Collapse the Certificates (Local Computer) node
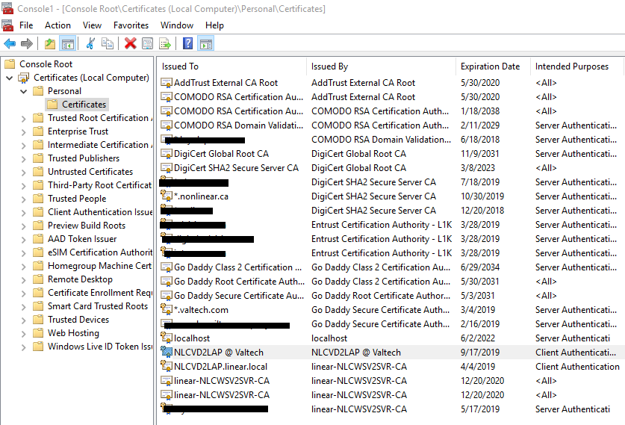The width and height of the screenshot is (625, 425). [9, 78]
